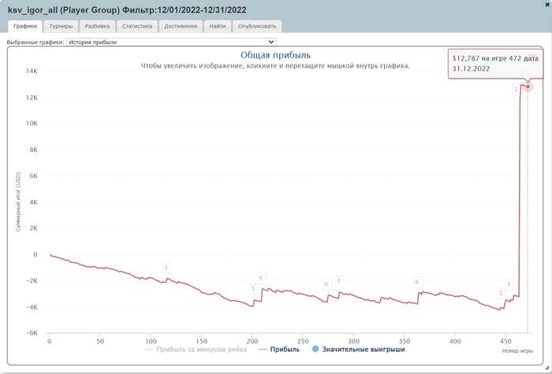Click the euro win marker near game 275
Screen dimensions: 552x374
328,284
